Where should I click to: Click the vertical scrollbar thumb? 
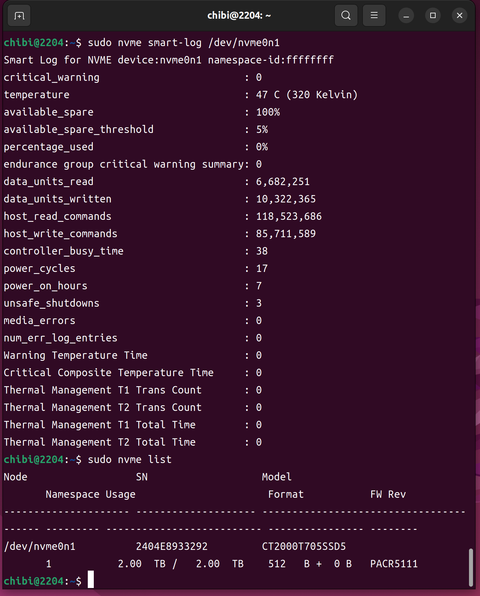471,567
